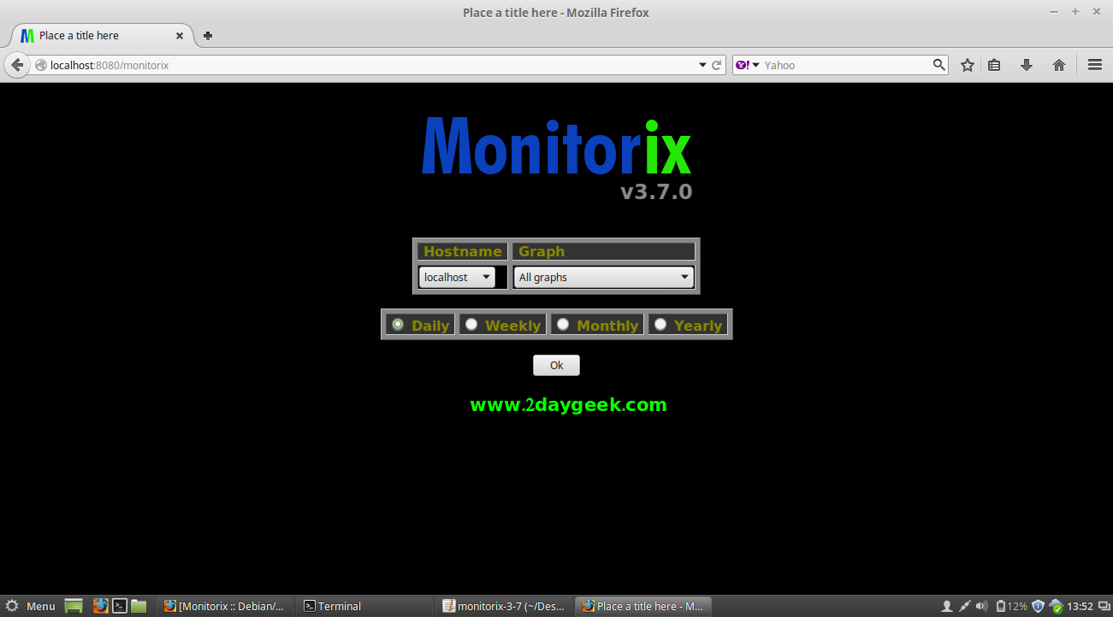The image size is (1113, 617).
Task: Click the 13:52 clock
Action: click(x=1080, y=606)
